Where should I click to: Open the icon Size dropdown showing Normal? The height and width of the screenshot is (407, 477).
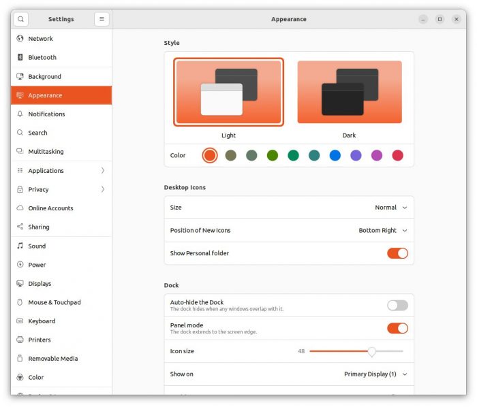[x=390, y=208]
